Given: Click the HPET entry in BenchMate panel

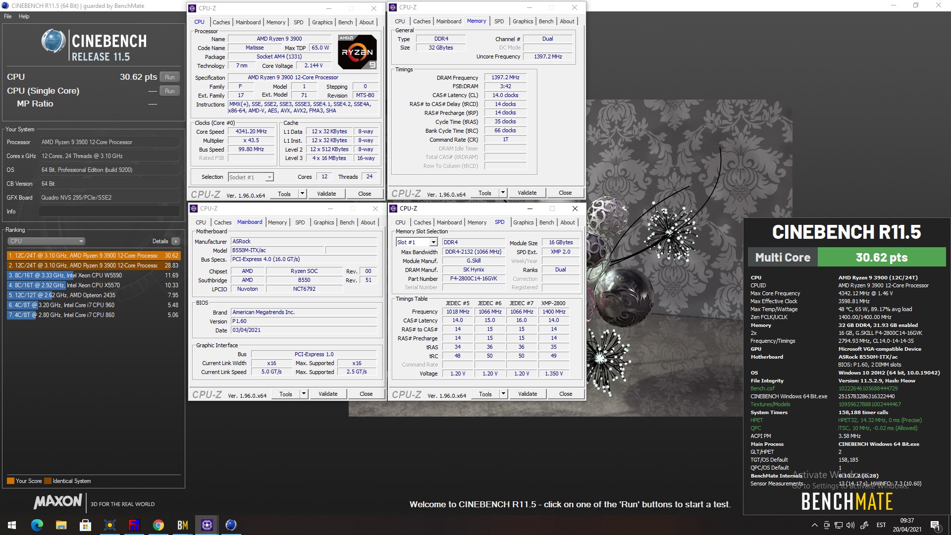Looking at the screenshot, I should point(756,420).
